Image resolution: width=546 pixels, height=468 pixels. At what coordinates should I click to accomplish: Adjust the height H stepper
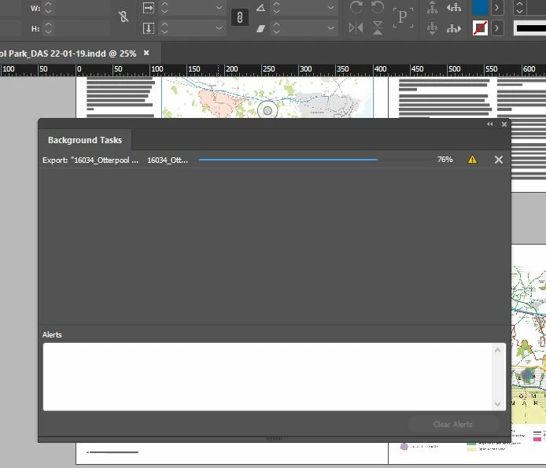tap(49, 28)
